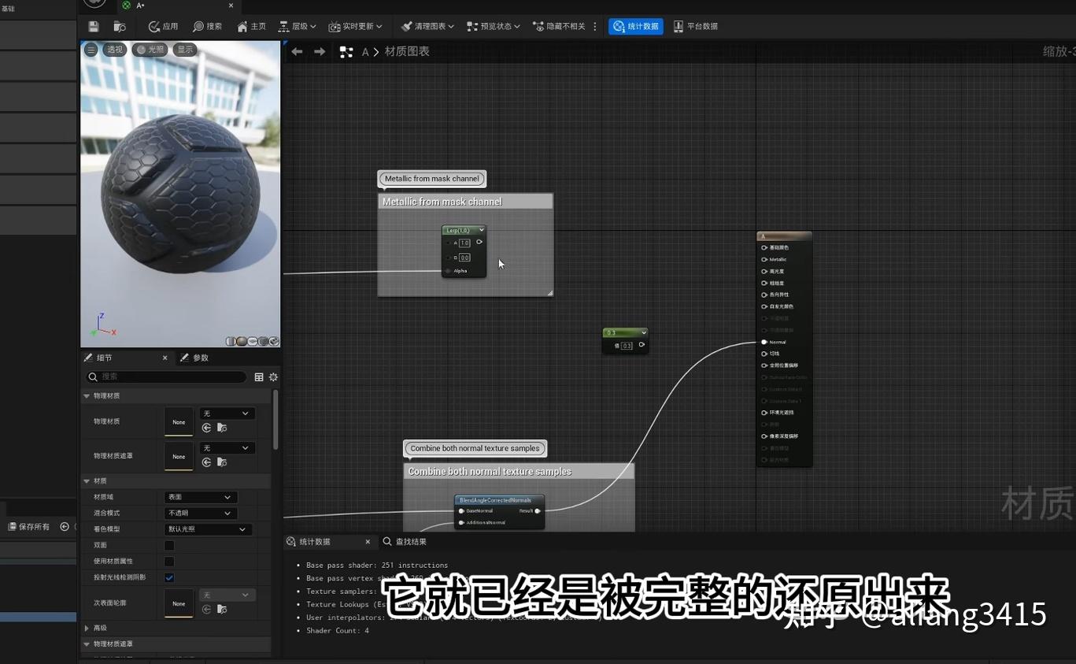Check the 使用材质属性 checkbox

point(169,562)
